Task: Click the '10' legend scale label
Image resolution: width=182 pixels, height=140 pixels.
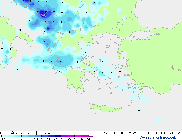Action: [36, 139]
